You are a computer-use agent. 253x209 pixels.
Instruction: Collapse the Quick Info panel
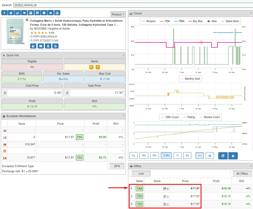(123, 55)
